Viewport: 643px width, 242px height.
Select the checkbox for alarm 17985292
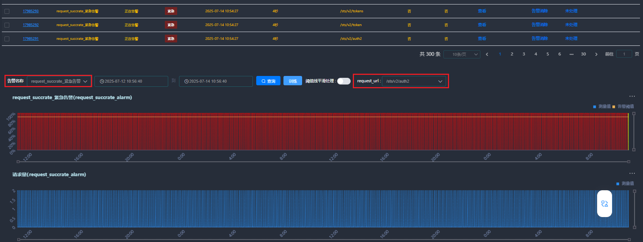7,25
